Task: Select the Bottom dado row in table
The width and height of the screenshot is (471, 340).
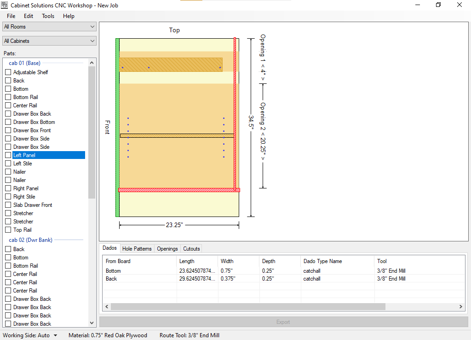Action: (x=113, y=271)
